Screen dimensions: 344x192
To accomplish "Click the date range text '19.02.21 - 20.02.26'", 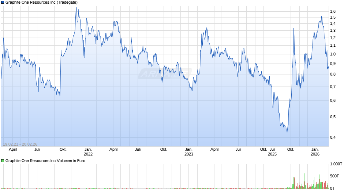I will point(20,144).
